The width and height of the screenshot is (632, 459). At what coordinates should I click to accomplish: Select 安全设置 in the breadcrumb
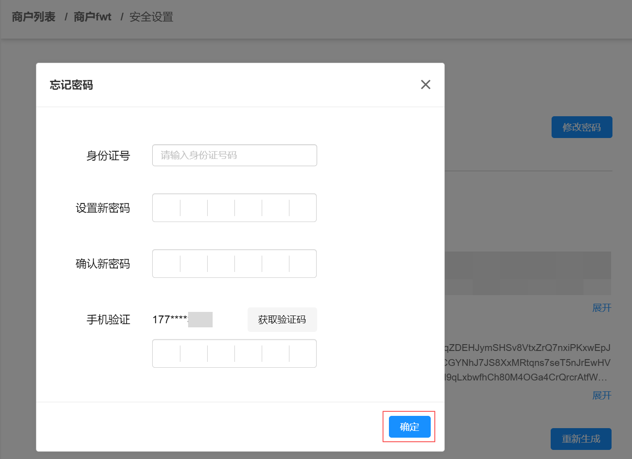pos(151,17)
